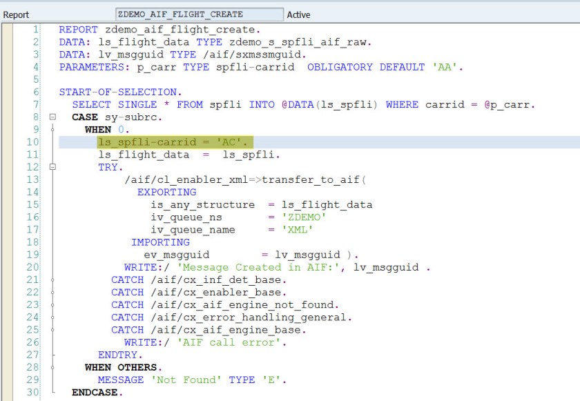
Task: Click WHEN 0 on line 9
Action: point(106,130)
